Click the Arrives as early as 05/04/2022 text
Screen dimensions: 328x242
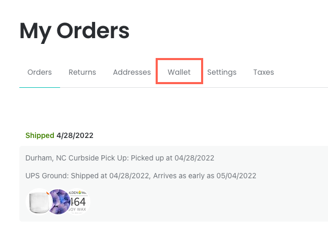coord(205,176)
